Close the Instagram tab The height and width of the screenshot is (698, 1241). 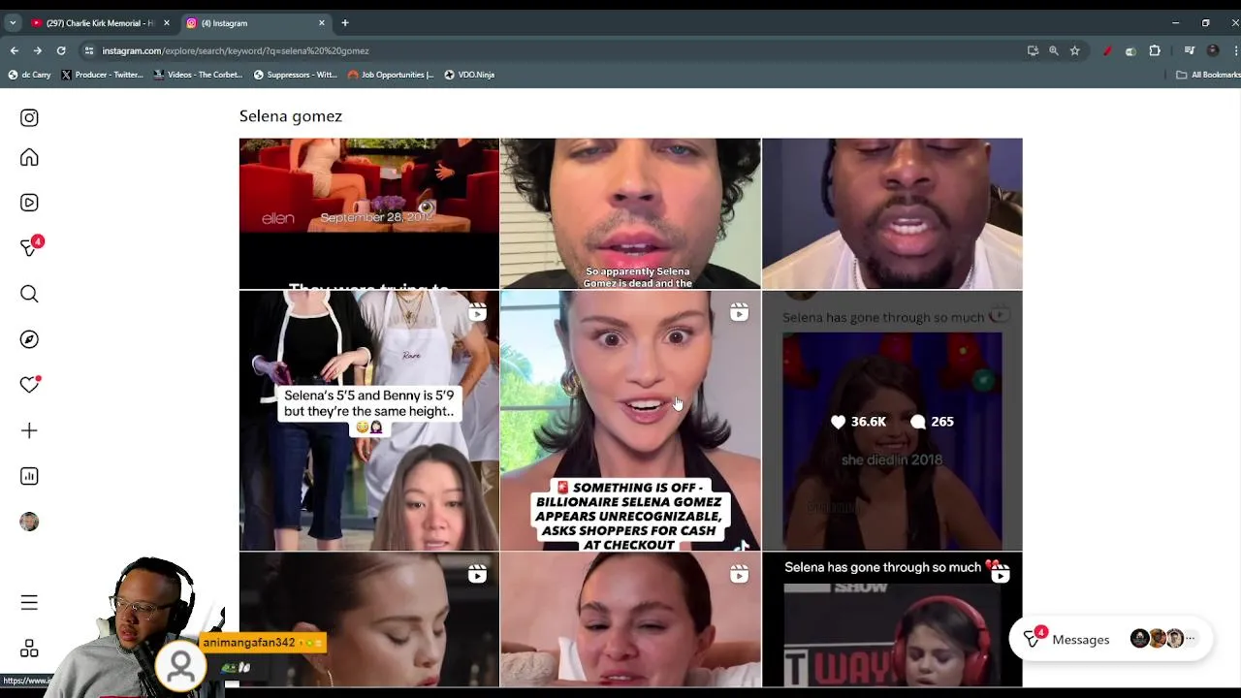point(322,22)
